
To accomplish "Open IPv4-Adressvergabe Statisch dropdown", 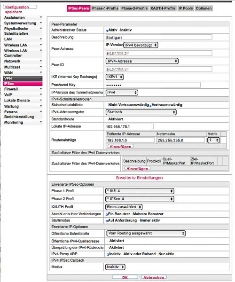I will coord(141,112).
